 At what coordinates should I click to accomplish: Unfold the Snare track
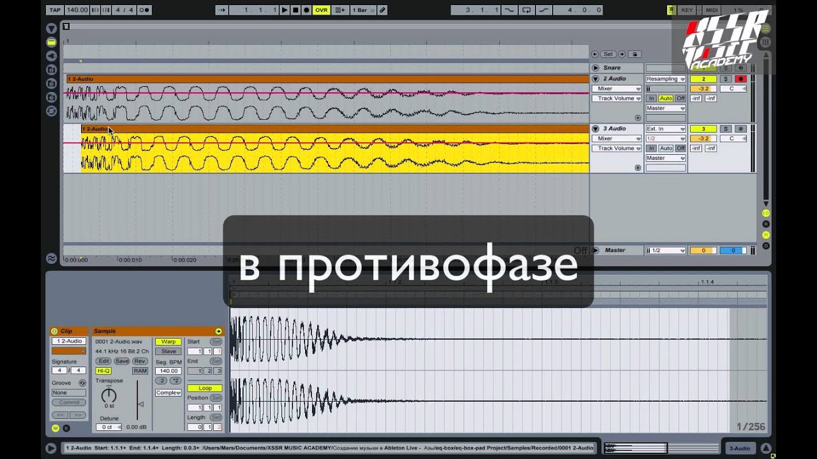(x=596, y=68)
